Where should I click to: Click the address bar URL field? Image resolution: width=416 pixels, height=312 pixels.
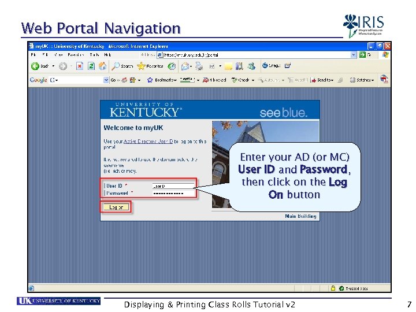257,55
